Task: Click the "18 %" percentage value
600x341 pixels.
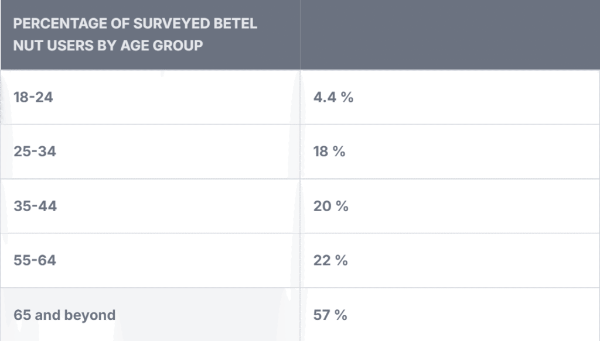Action: (329, 152)
